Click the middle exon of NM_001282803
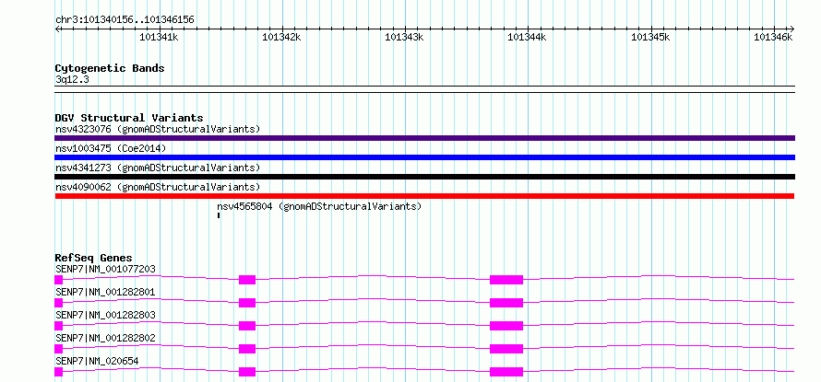Image resolution: width=821 pixels, height=382 pixels. click(x=247, y=326)
